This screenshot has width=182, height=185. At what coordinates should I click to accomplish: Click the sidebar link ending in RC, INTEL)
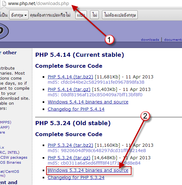pyautogui.click(x=9, y=152)
